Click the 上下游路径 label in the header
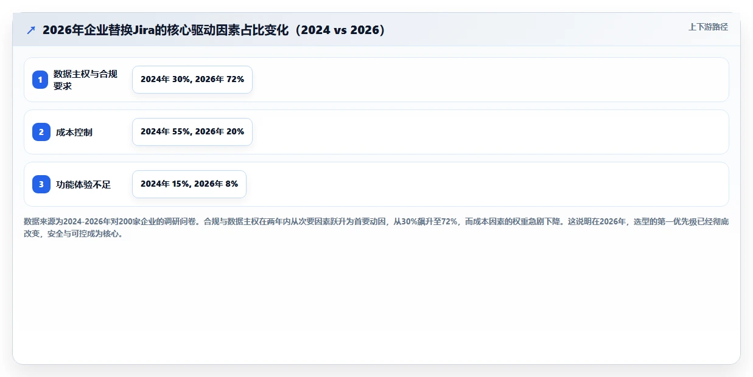 coord(708,27)
